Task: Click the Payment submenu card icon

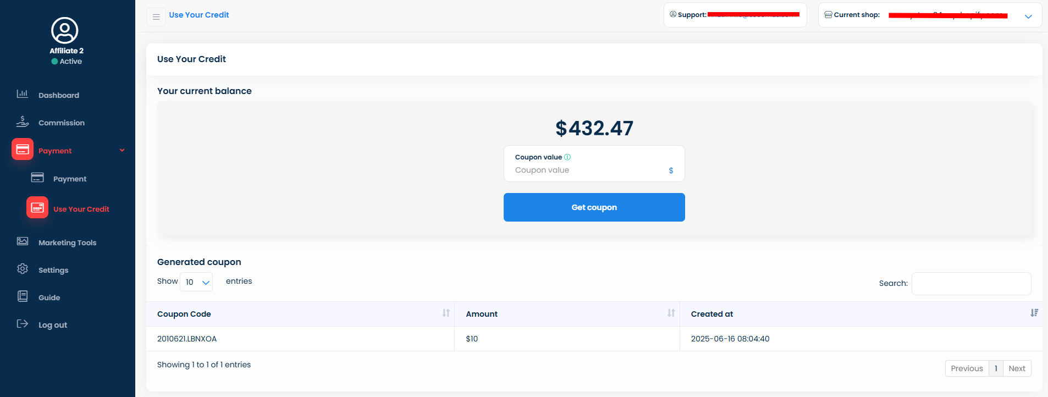Action: tap(37, 178)
